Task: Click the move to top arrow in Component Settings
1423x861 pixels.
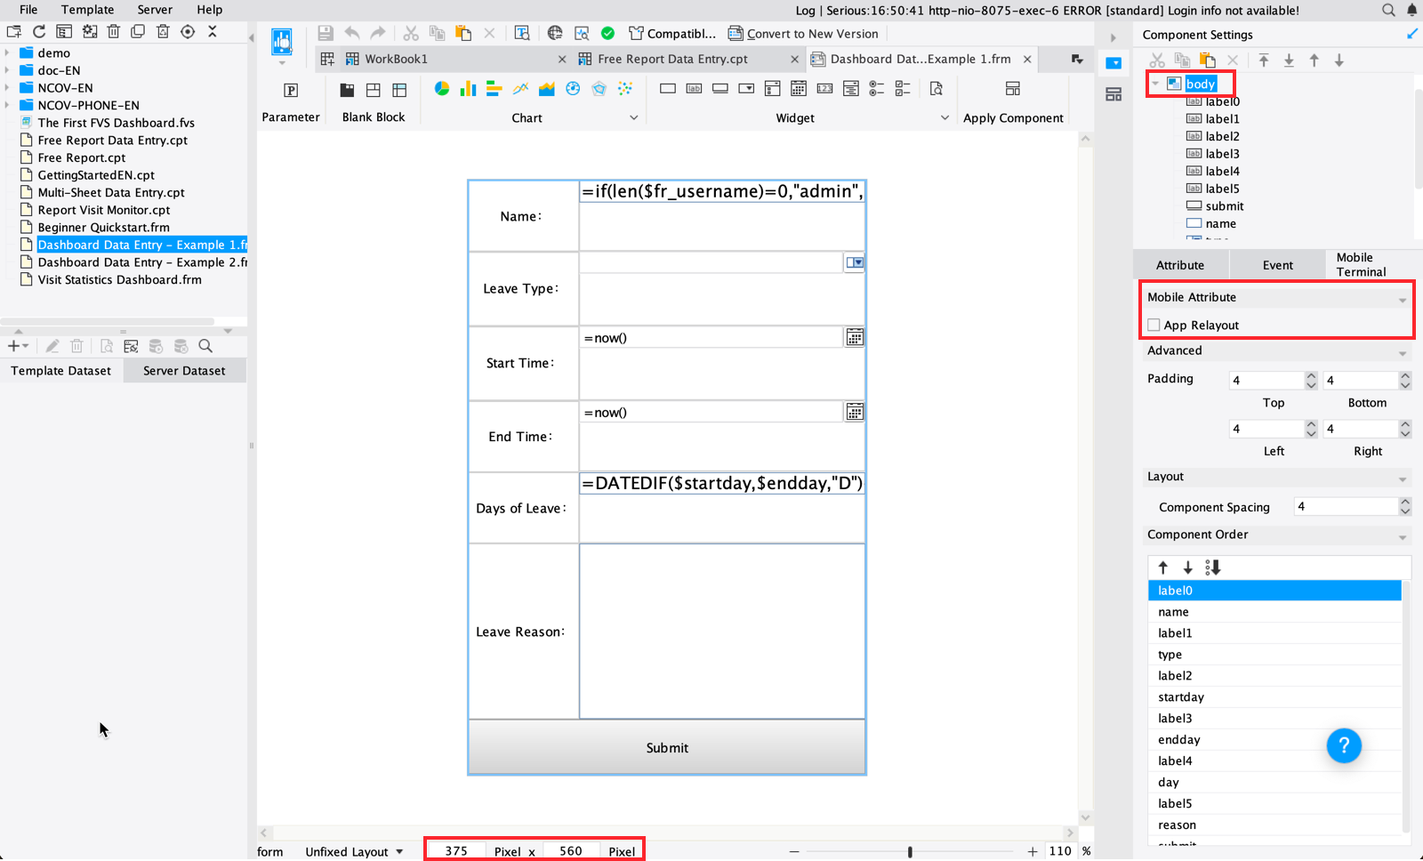Action: (1264, 60)
